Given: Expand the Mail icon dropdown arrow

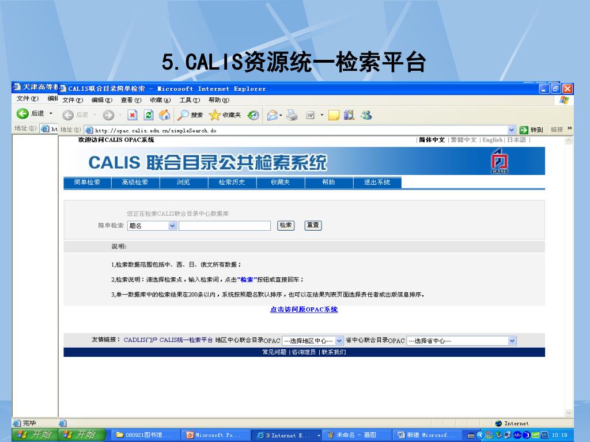Looking at the screenshot, I should tap(281, 115).
